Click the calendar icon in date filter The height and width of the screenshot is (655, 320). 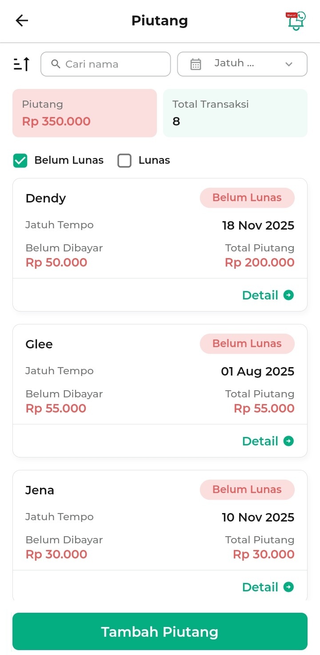click(196, 64)
